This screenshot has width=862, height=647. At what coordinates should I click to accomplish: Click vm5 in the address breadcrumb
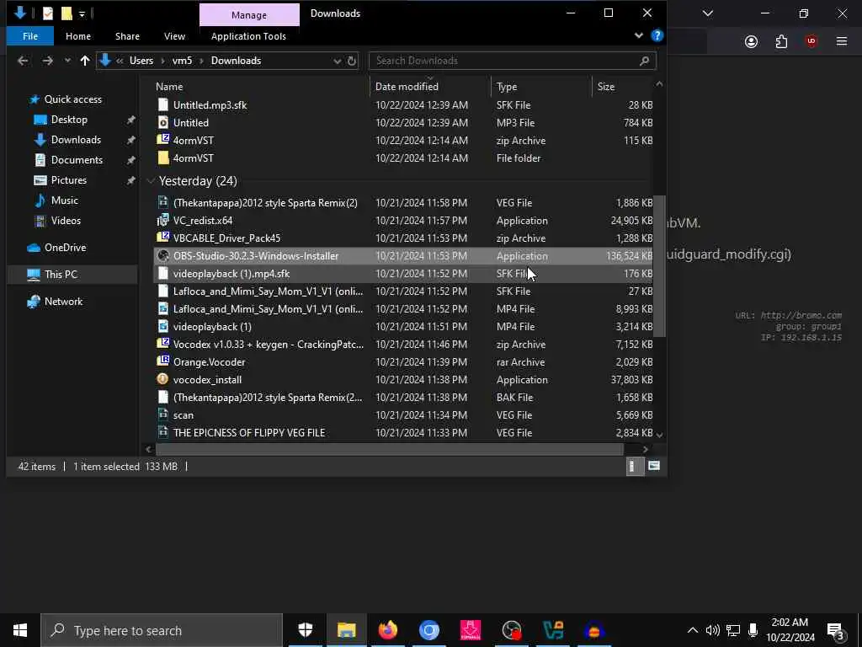(x=182, y=61)
